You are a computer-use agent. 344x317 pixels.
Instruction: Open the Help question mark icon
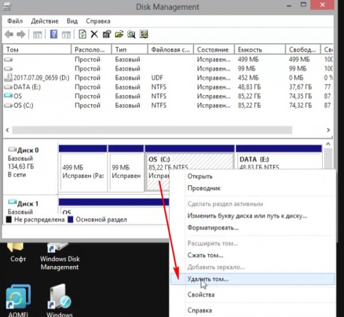click(54, 34)
